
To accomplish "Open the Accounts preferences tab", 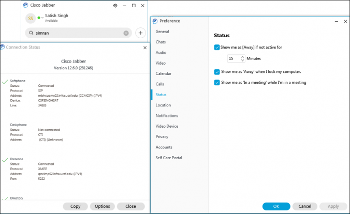I will pyautogui.click(x=164, y=147).
